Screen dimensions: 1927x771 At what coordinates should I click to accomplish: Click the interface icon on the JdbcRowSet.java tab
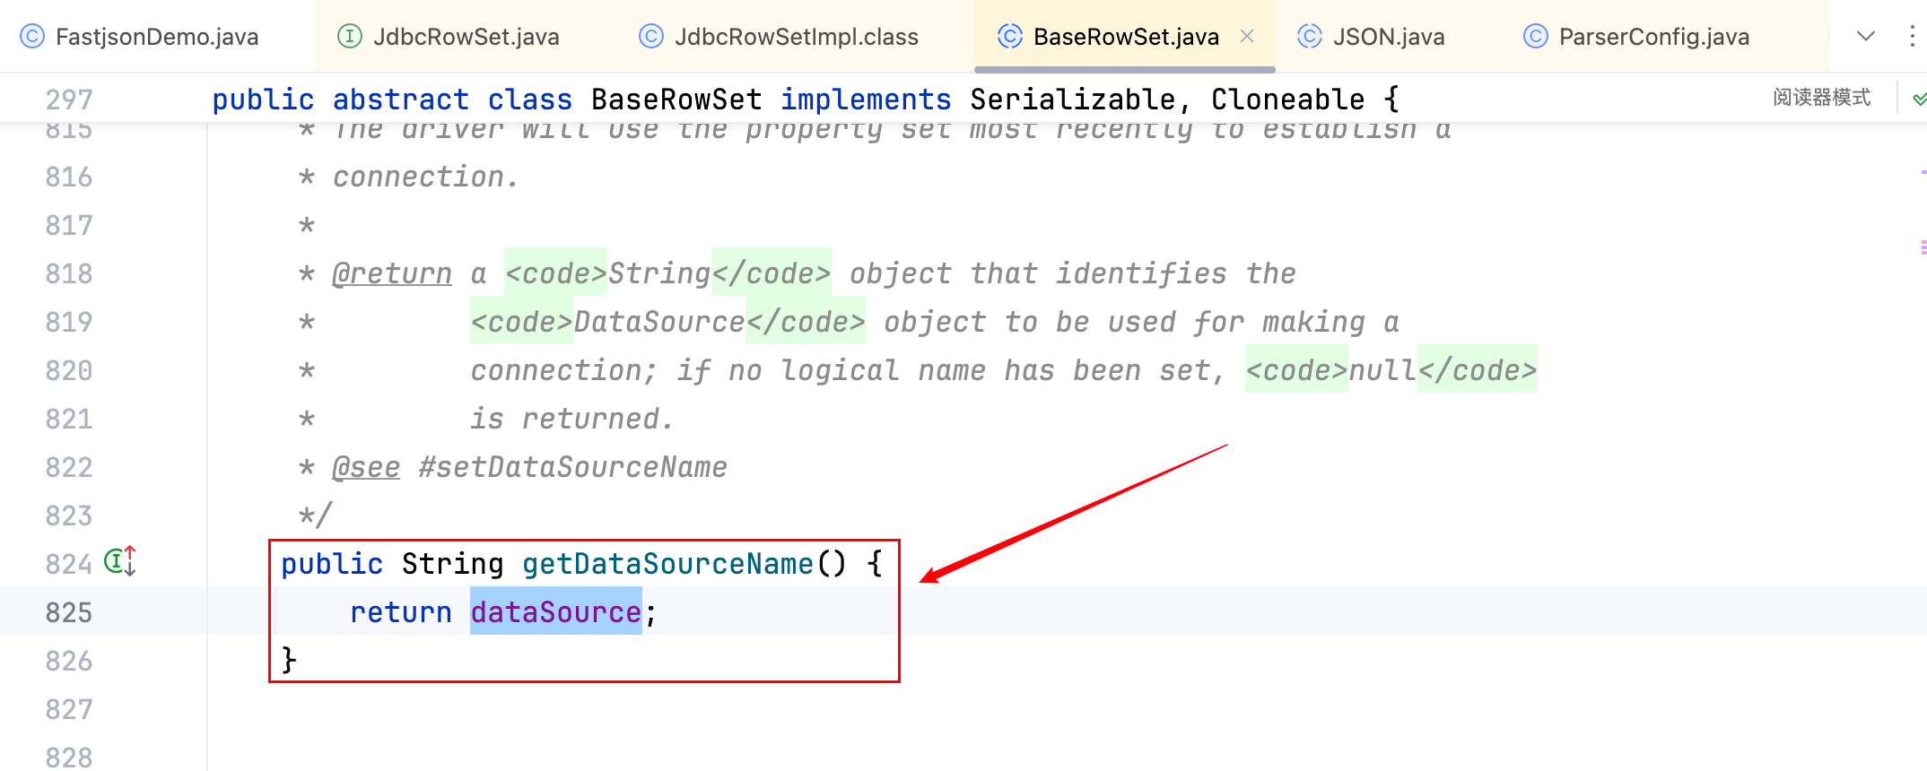(x=349, y=37)
